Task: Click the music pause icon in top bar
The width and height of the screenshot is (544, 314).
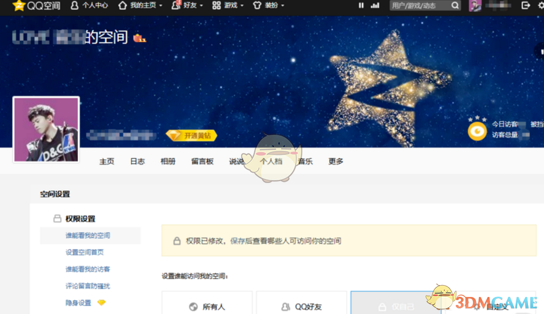Action: 361,6
